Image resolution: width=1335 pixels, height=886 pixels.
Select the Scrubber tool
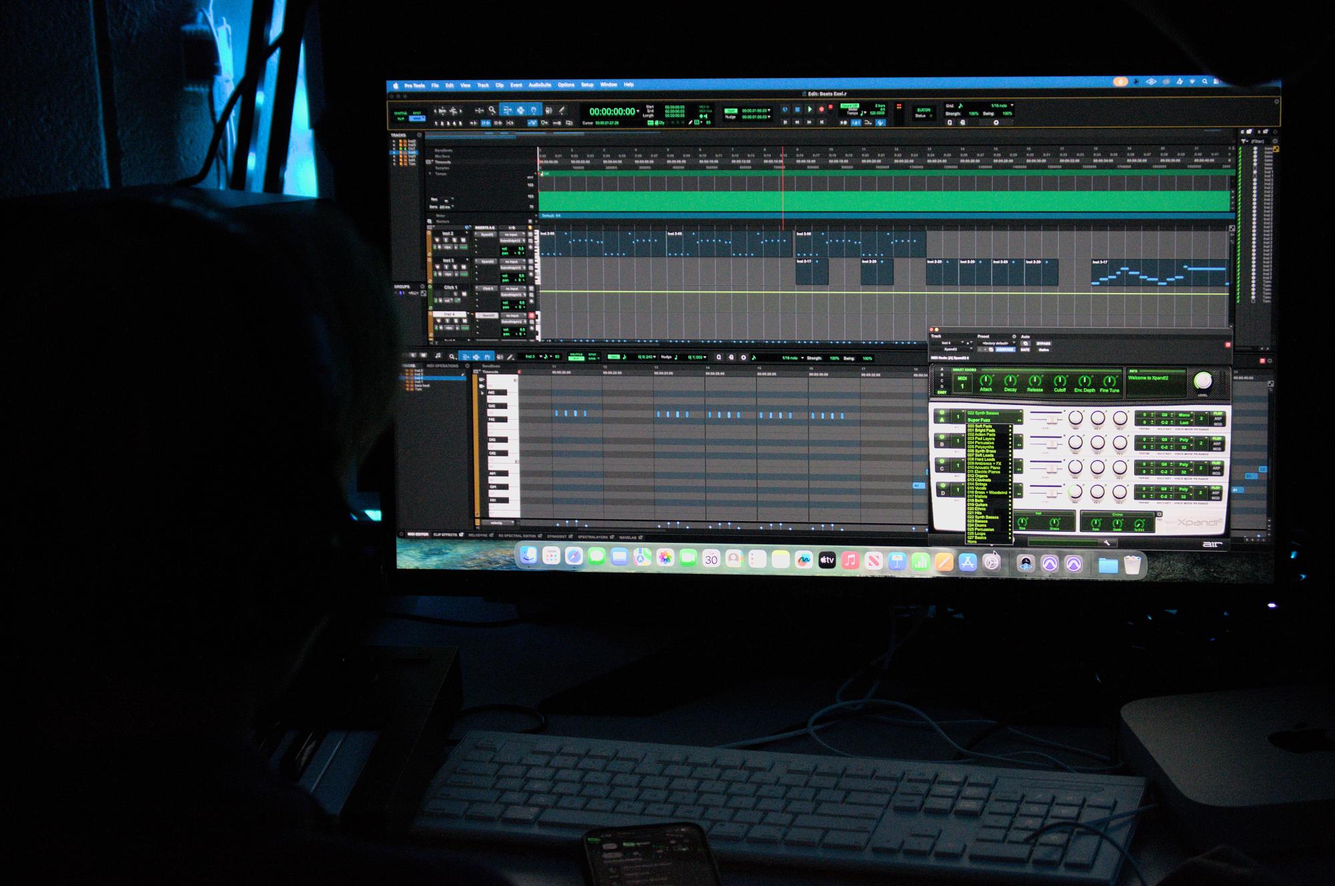pyautogui.click(x=548, y=111)
